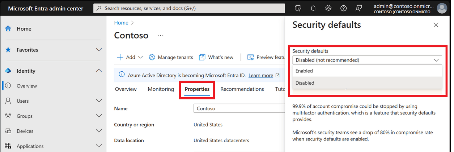Open the Monitoring tab
454x152 pixels.
click(161, 89)
